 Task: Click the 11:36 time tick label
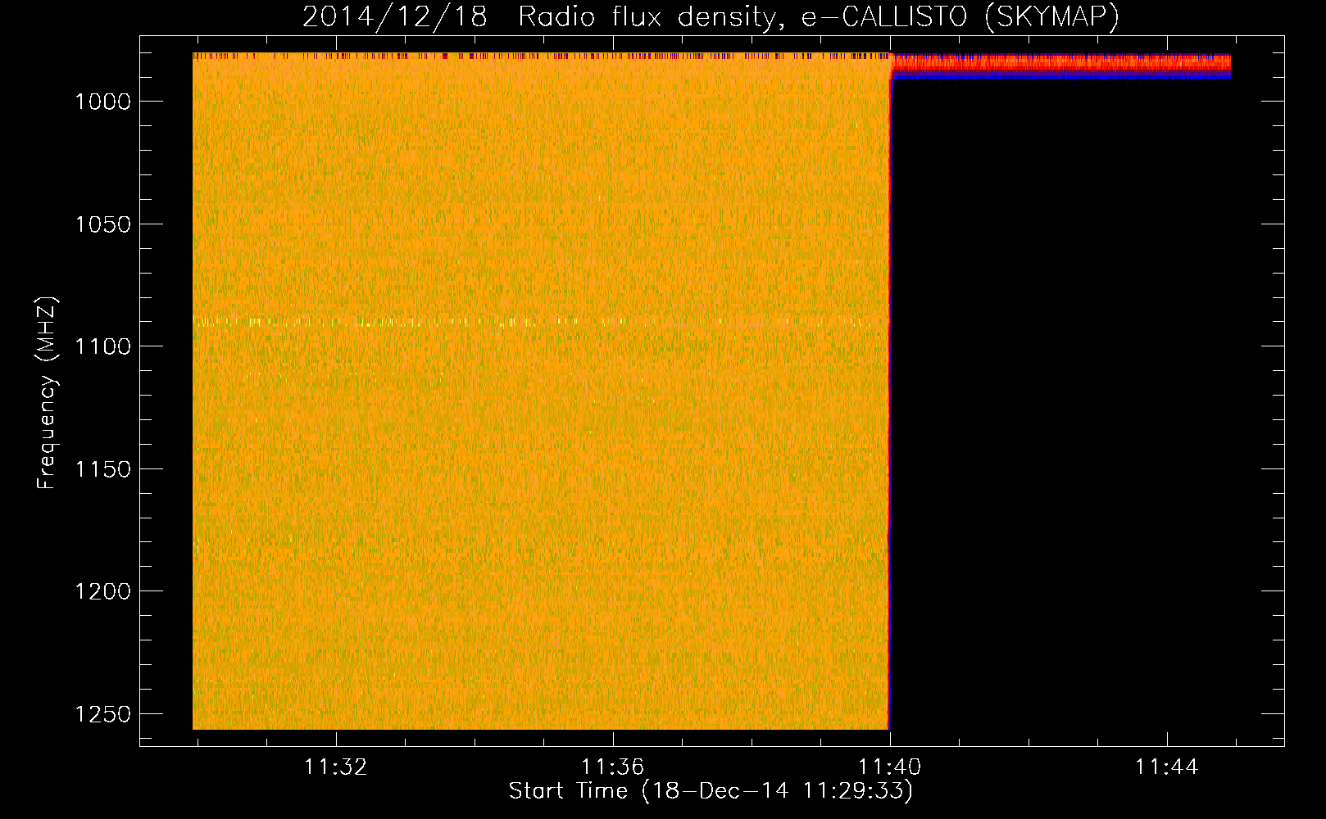pyautogui.click(x=613, y=767)
